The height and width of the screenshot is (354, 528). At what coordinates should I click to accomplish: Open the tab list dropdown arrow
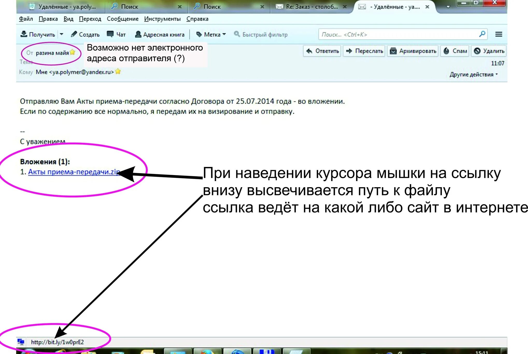pyautogui.click(x=448, y=7)
